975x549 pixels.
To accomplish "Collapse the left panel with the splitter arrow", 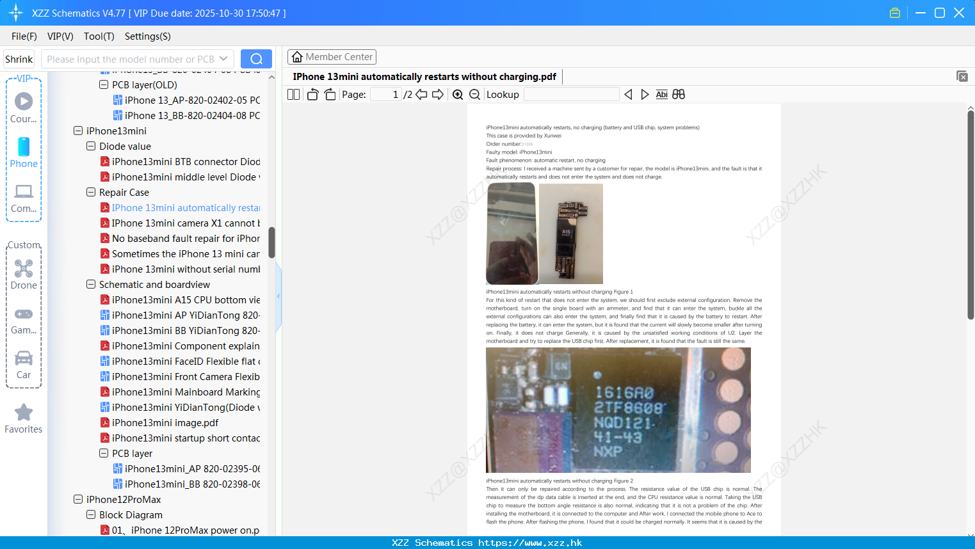I will point(278,296).
